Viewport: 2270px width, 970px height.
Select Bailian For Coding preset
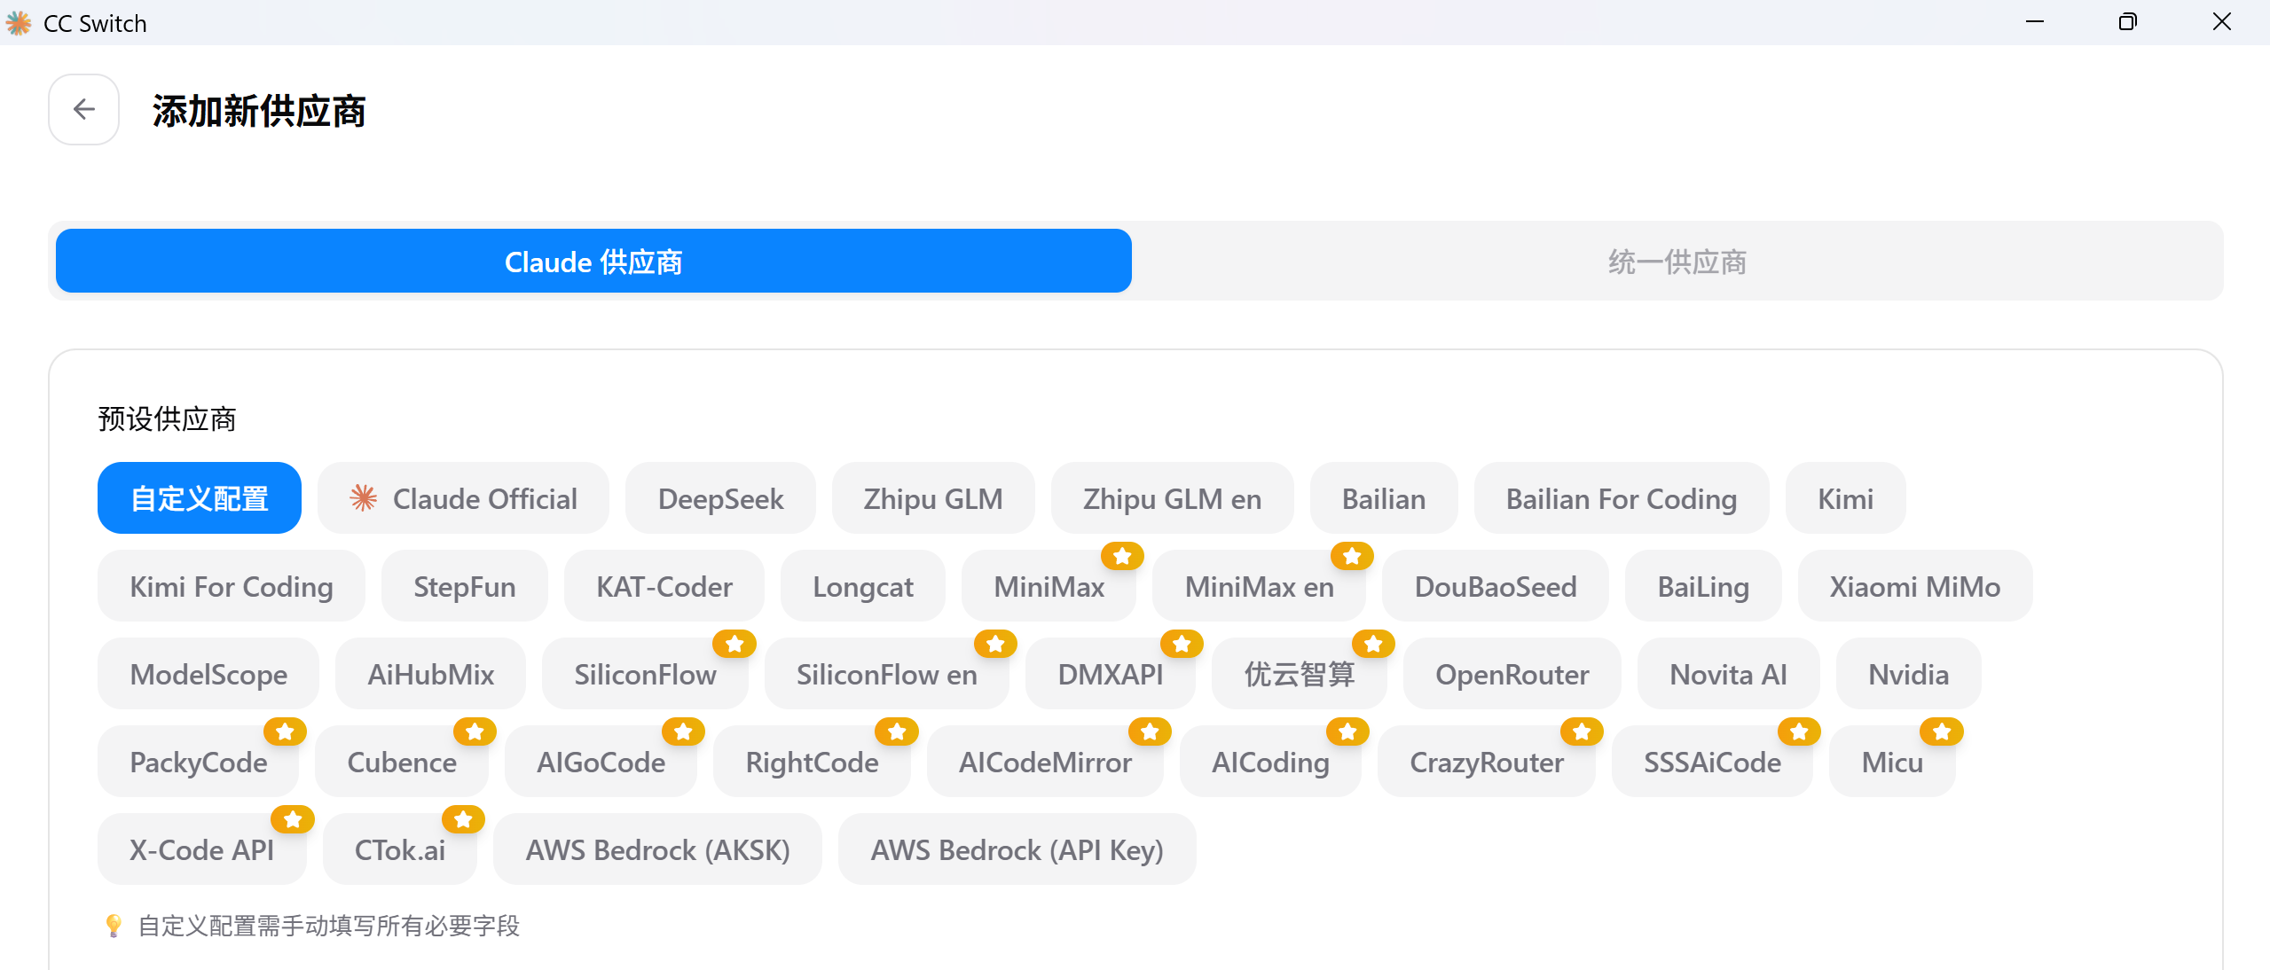click(x=1622, y=498)
